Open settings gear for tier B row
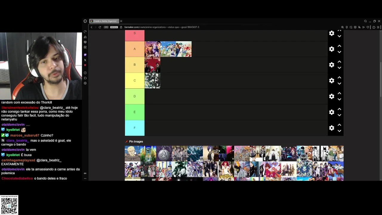The height and width of the screenshot is (215, 382). 332,65
